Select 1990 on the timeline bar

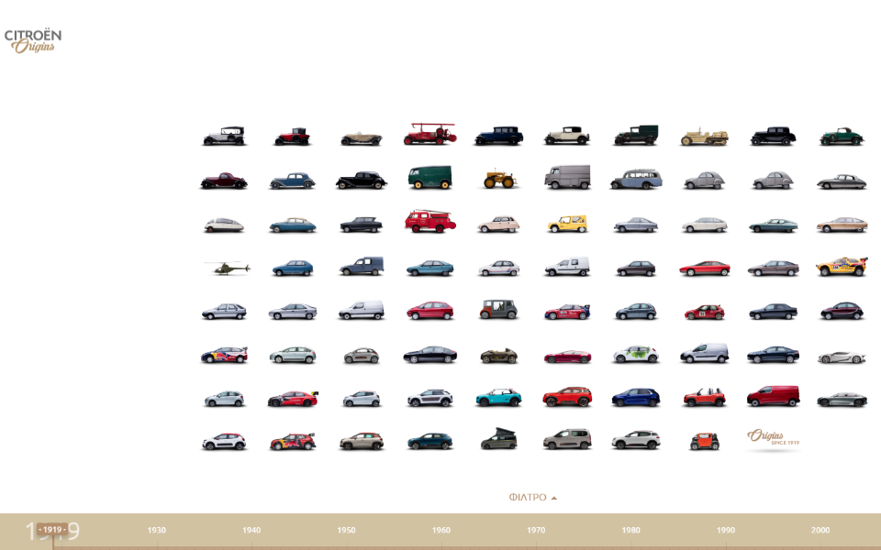coord(726,530)
